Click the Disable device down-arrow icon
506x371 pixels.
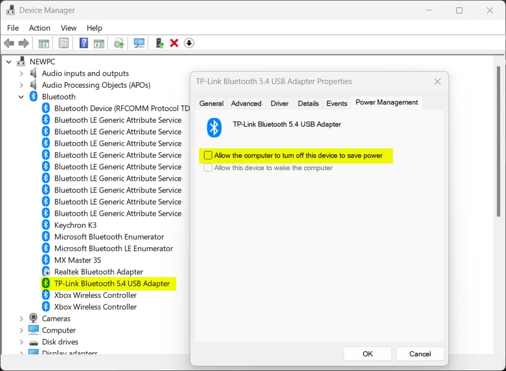pyautogui.click(x=189, y=43)
